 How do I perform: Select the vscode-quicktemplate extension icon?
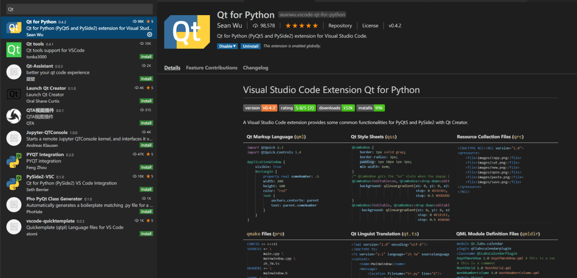(x=14, y=227)
